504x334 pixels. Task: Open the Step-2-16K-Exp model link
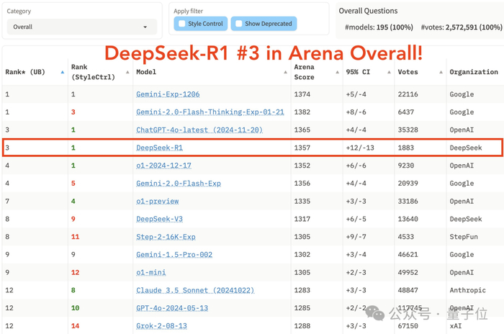click(166, 237)
